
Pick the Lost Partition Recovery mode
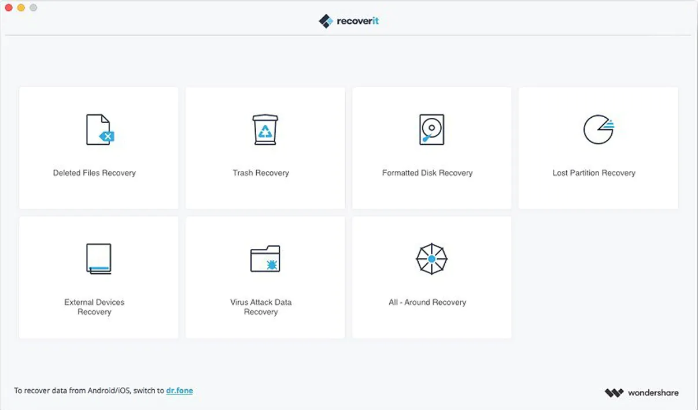[x=597, y=148]
